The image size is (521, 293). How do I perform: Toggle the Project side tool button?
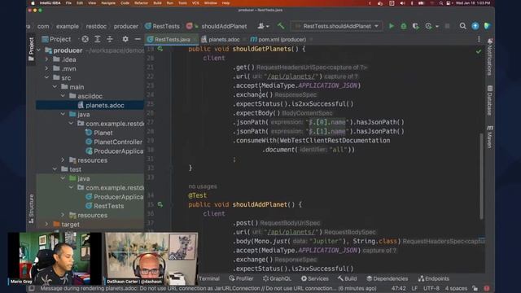(31, 49)
